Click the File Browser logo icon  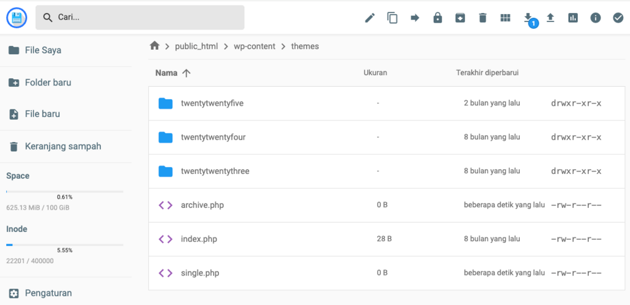pos(17,17)
